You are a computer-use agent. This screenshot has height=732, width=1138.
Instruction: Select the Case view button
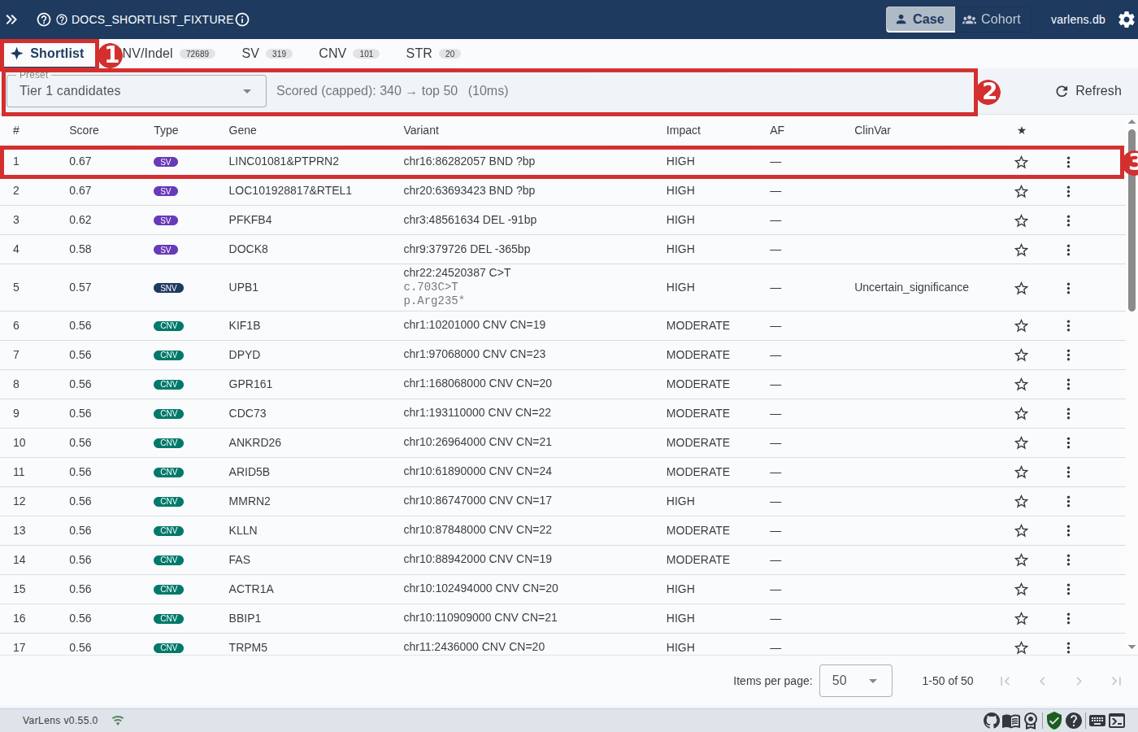pyautogui.click(x=920, y=20)
